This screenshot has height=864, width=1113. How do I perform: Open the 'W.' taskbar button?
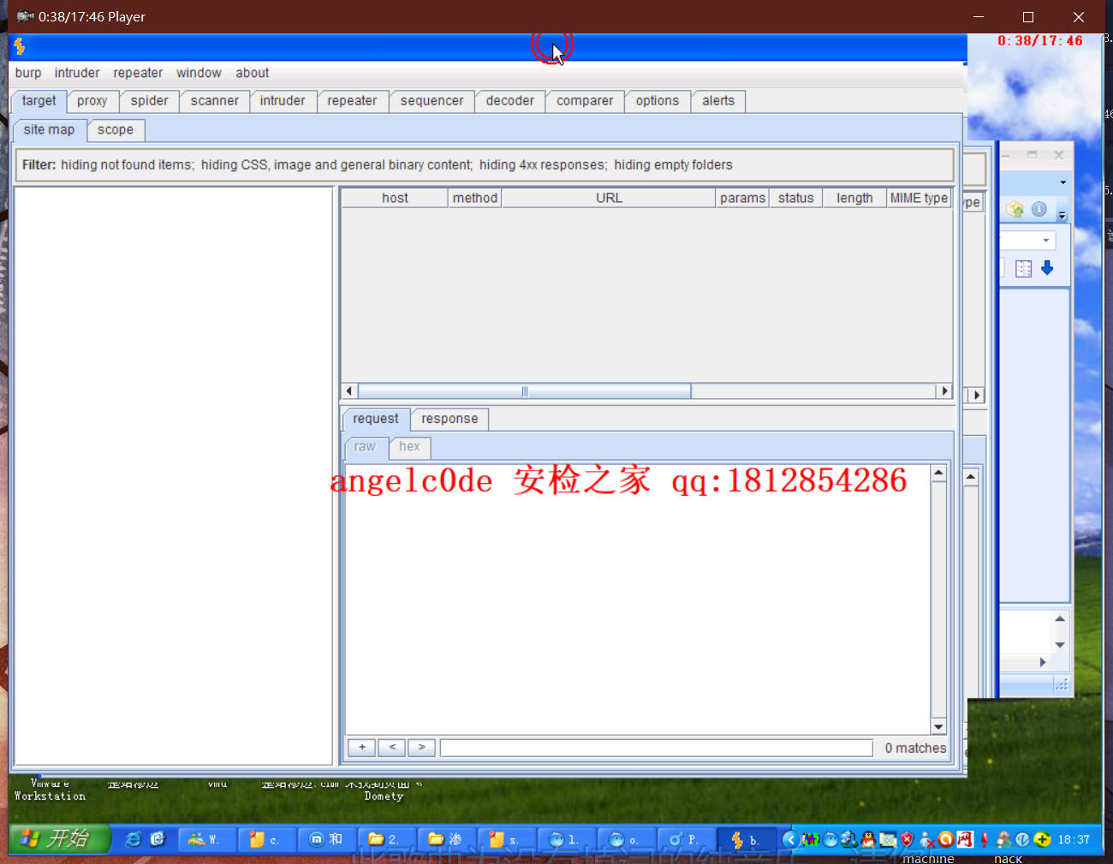(x=206, y=840)
